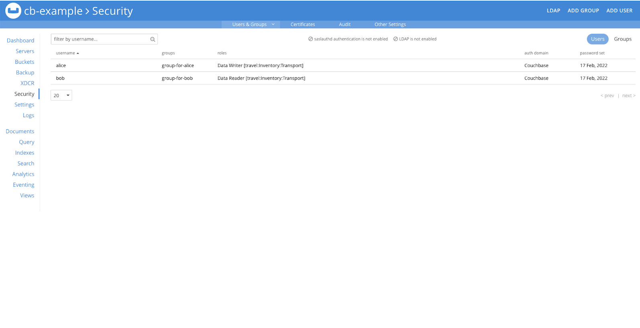Navigate to XDCR in sidebar
Viewport: 640px width, 328px height.
pyautogui.click(x=27, y=83)
